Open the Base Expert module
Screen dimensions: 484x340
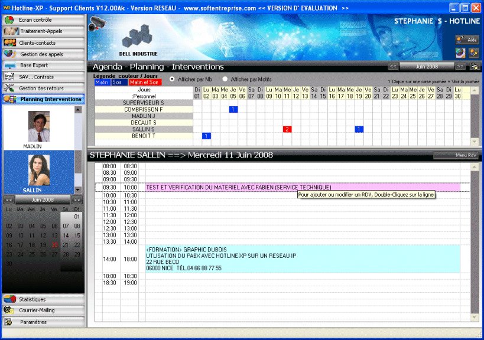click(x=43, y=65)
